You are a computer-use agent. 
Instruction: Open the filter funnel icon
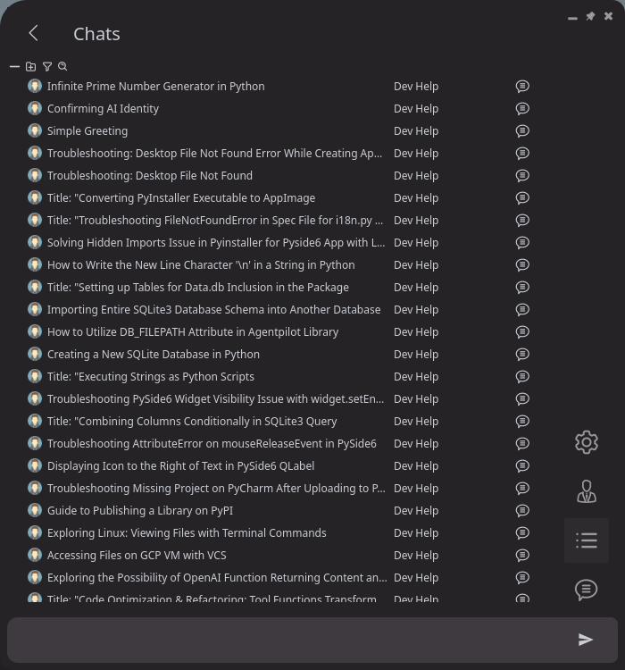47,66
